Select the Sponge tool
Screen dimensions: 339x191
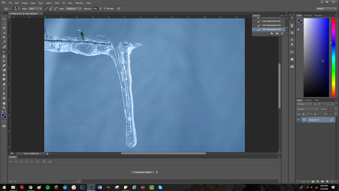[4, 79]
